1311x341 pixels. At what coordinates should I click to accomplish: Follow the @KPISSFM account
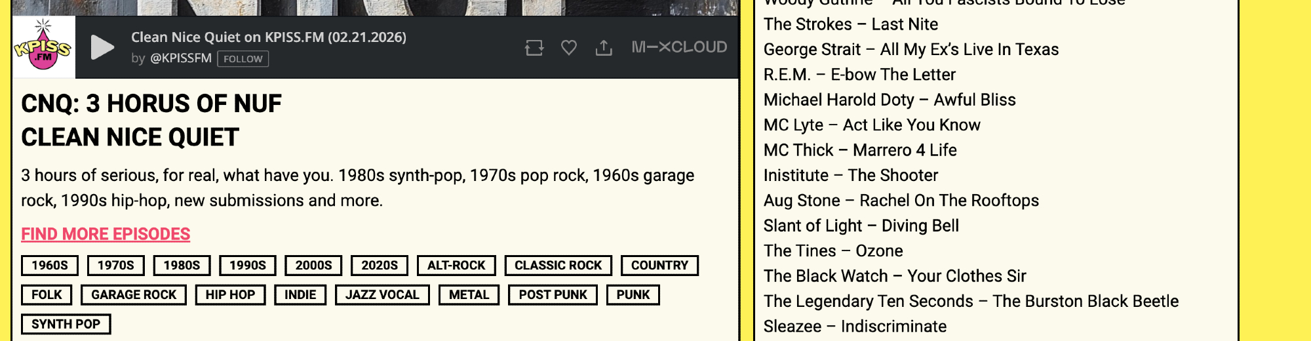pos(243,59)
